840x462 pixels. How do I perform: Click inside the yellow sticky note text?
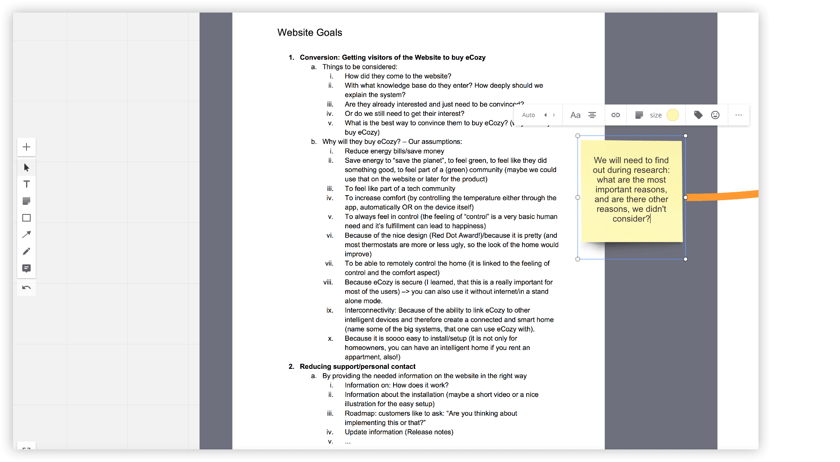[631, 190]
